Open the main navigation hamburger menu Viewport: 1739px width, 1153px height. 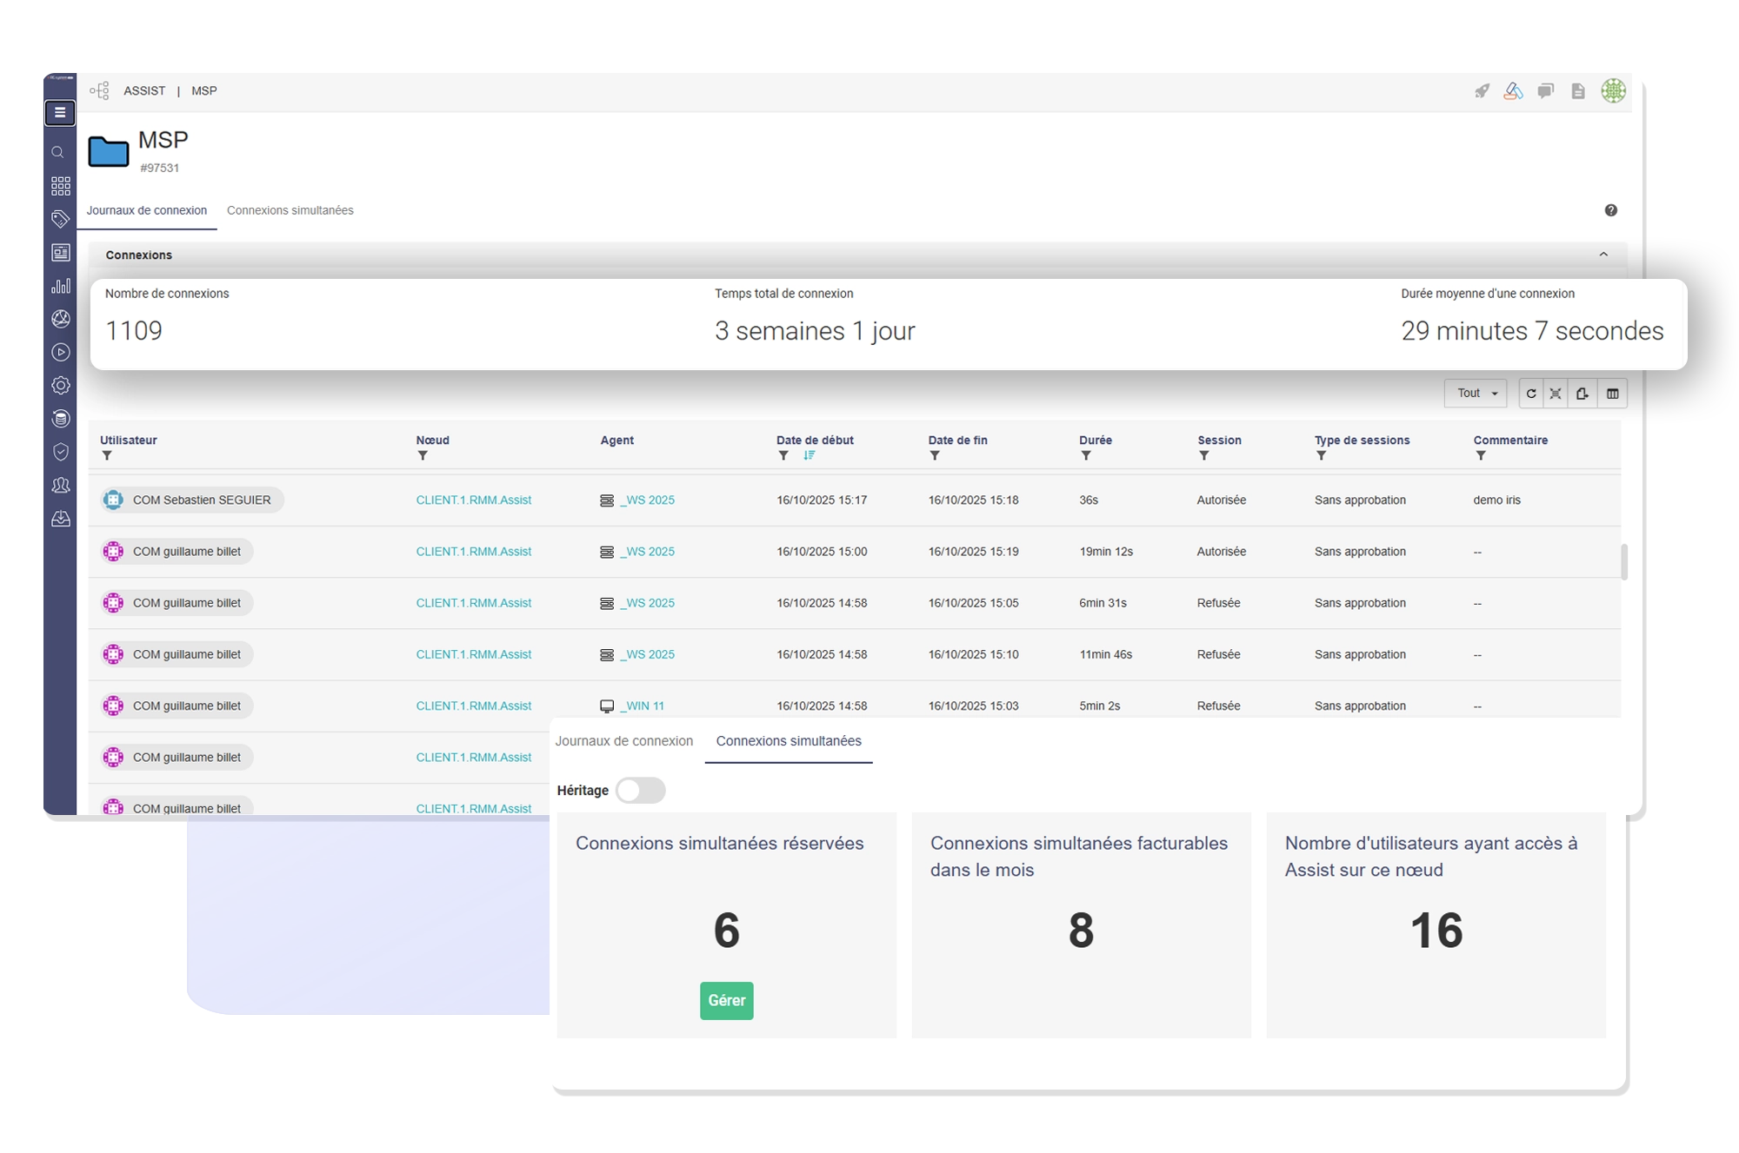coord(59,113)
